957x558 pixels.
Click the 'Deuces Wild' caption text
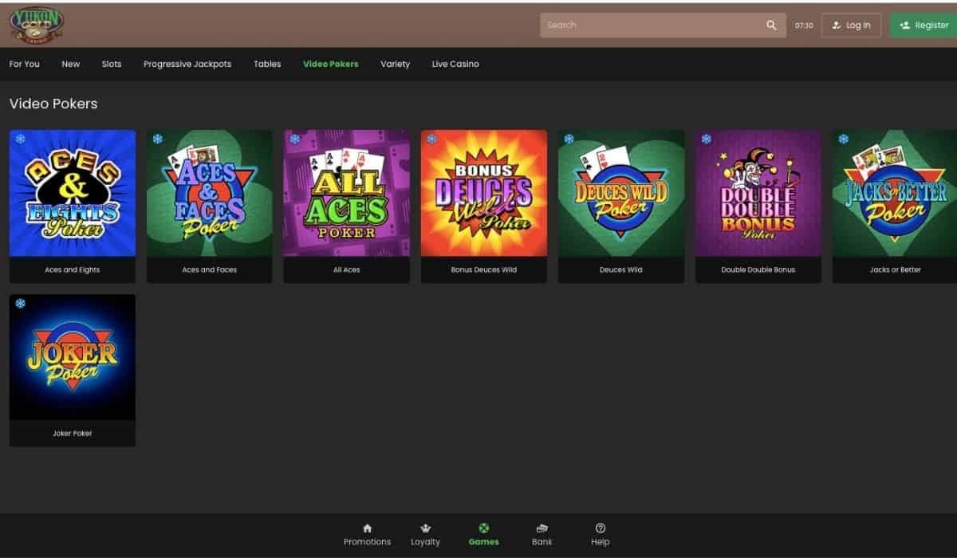[621, 270]
